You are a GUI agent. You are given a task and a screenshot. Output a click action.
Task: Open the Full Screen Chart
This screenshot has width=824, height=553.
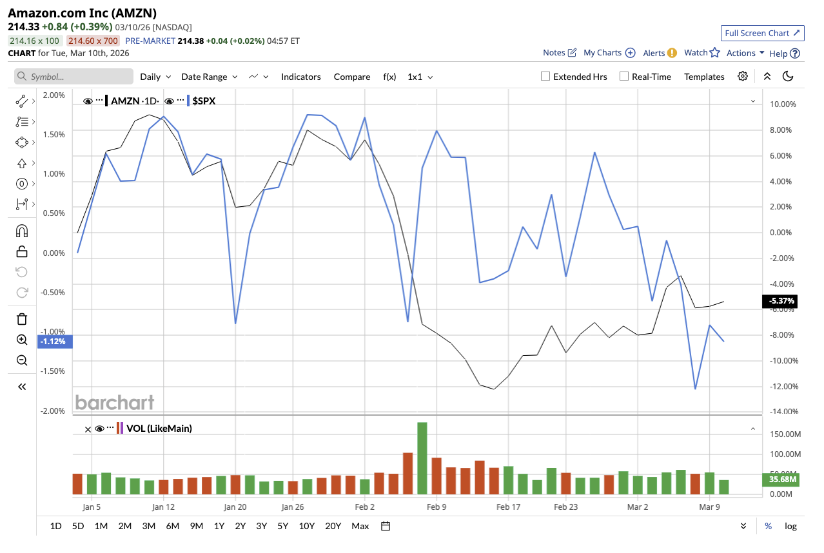tap(763, 33)
